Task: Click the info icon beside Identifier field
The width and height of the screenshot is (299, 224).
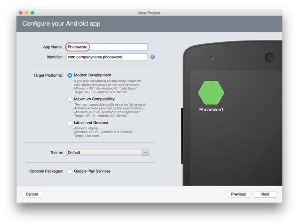Action: [x=153, y=57]
